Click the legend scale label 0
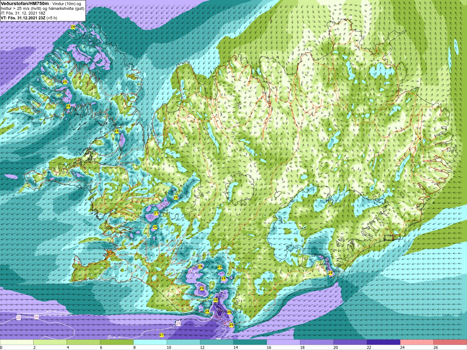467x350 pixels. pos(1,348)
